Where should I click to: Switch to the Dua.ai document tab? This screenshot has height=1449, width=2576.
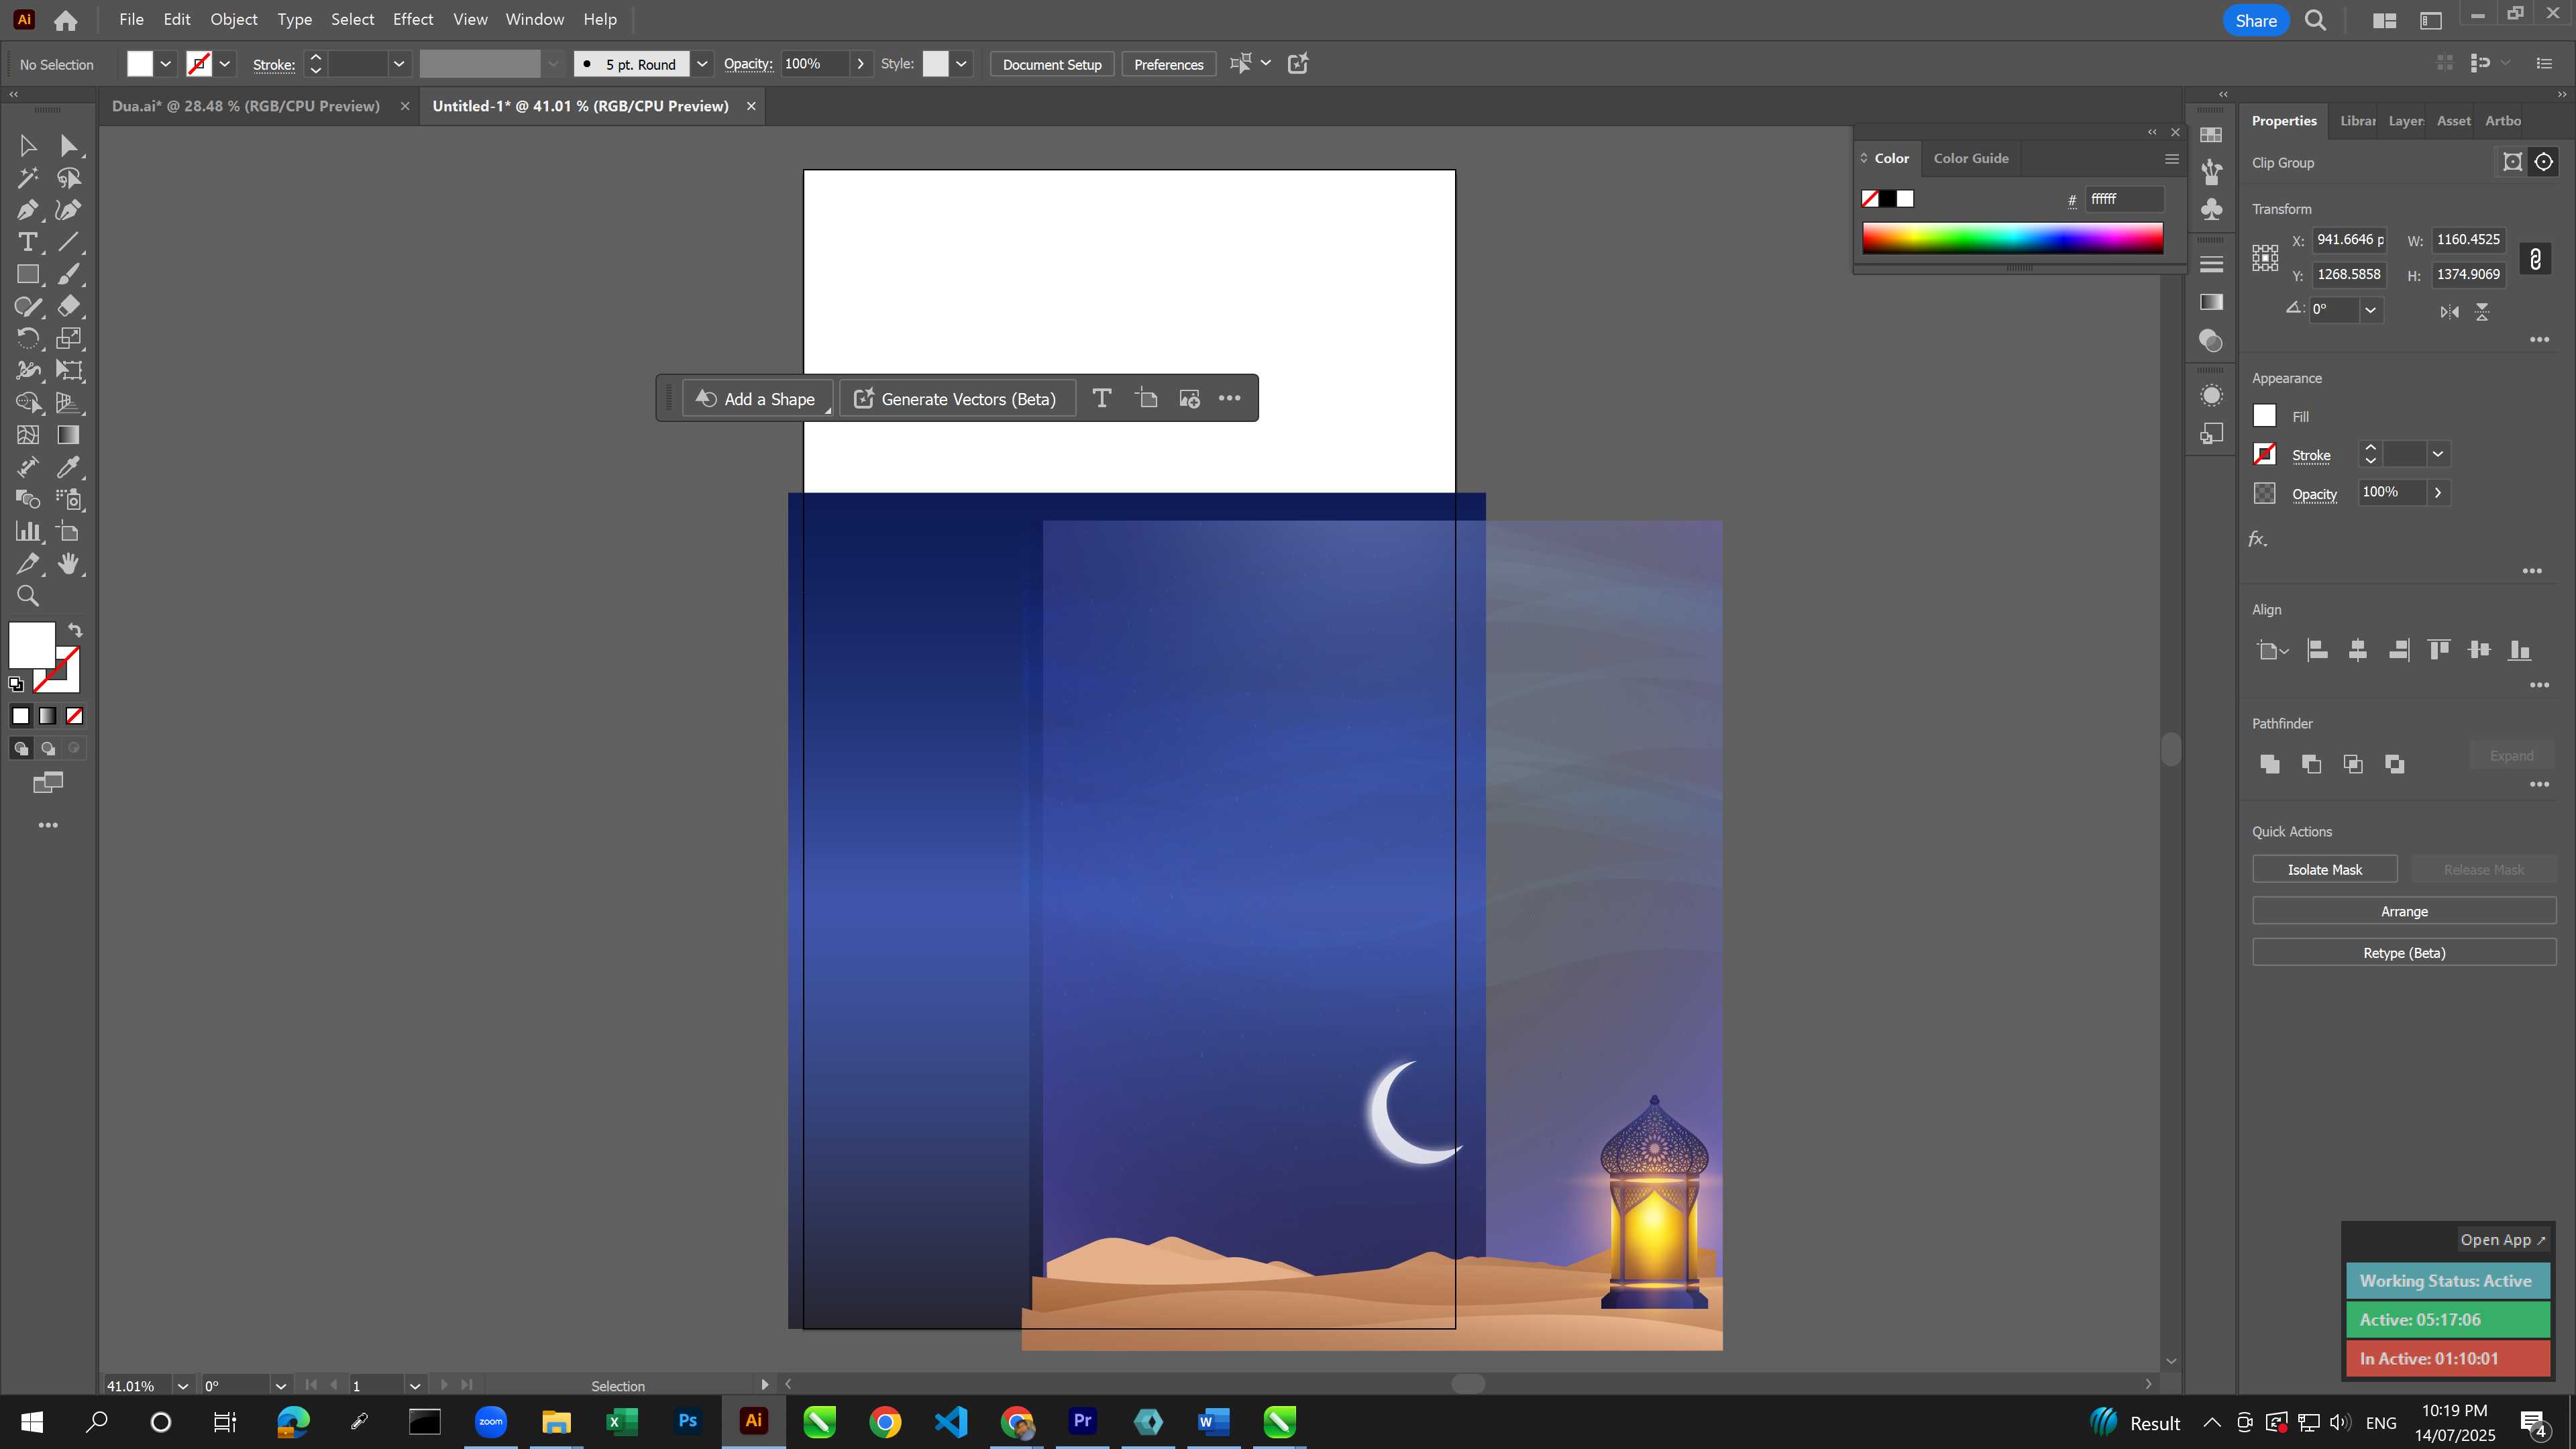click(x=246, y=106)
